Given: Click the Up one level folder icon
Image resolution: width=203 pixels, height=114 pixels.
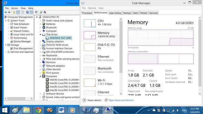Looking at the screenshot, I should (14, 12).
